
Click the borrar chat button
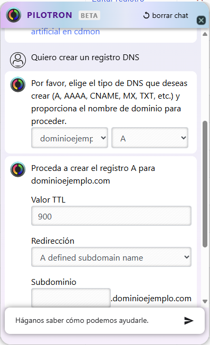coord(166,16)
